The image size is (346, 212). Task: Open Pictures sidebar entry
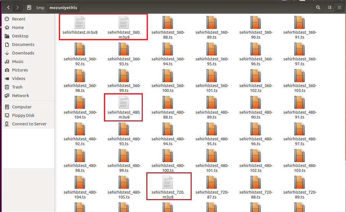(28, 70)
